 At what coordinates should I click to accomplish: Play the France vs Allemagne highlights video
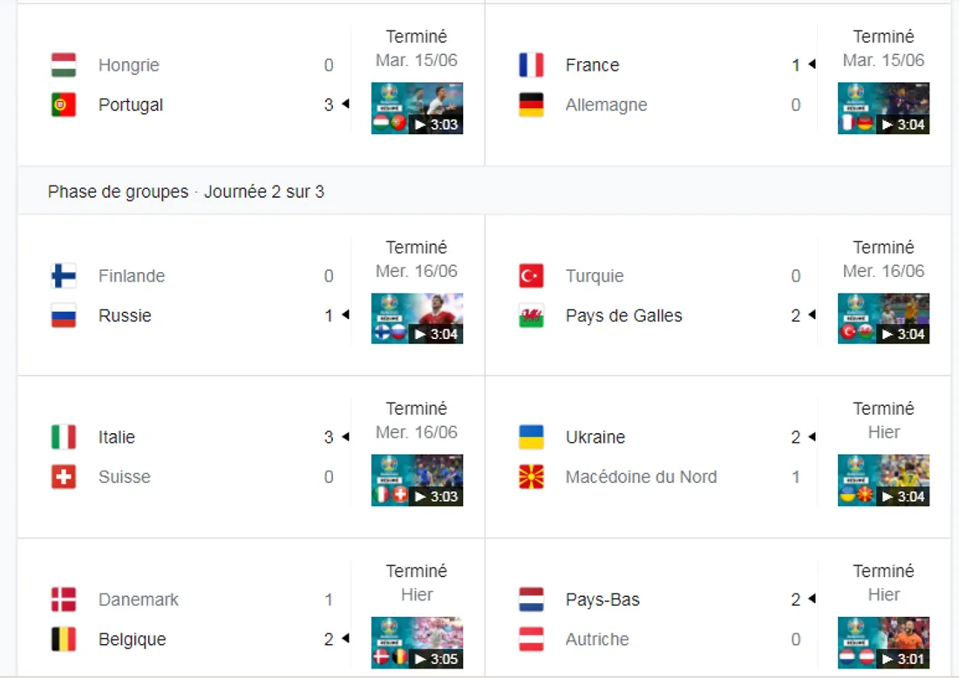(x=883, y=108)
